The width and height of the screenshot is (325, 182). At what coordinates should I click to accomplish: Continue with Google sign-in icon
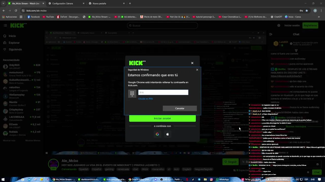(x=157, y=134)
